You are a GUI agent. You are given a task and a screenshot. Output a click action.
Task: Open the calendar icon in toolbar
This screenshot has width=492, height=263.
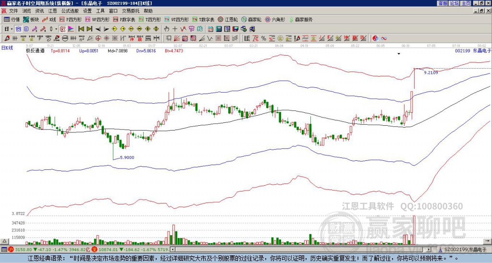210,29
